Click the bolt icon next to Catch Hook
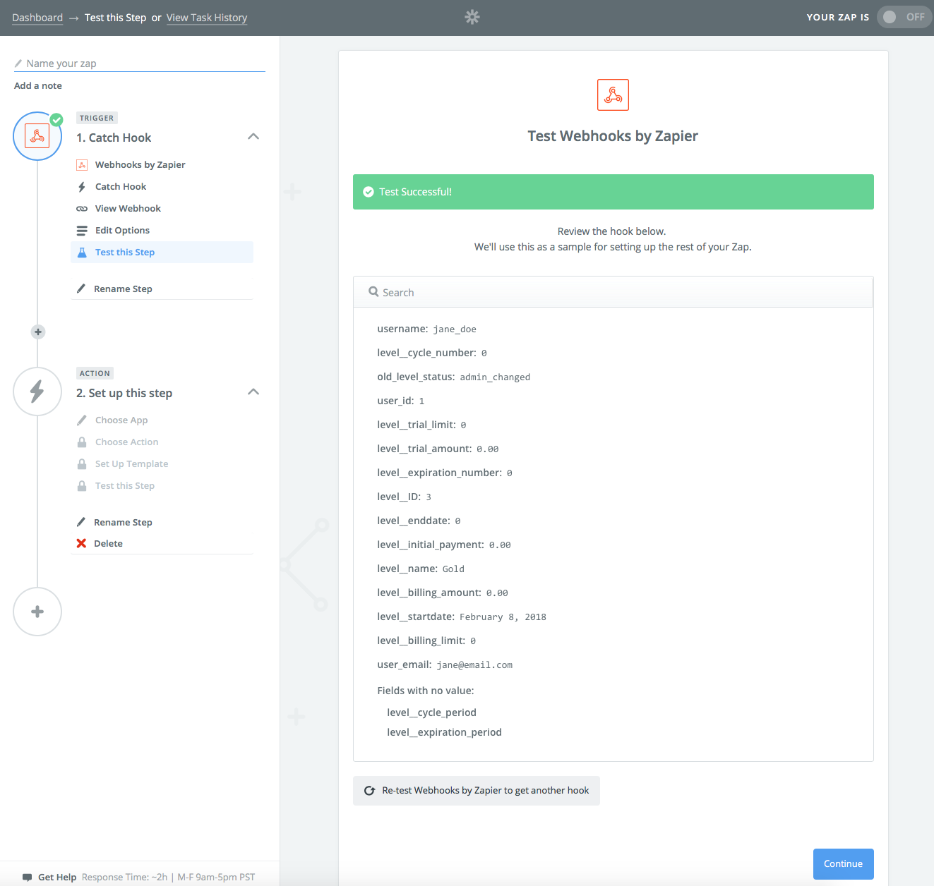 click(82, 187)
